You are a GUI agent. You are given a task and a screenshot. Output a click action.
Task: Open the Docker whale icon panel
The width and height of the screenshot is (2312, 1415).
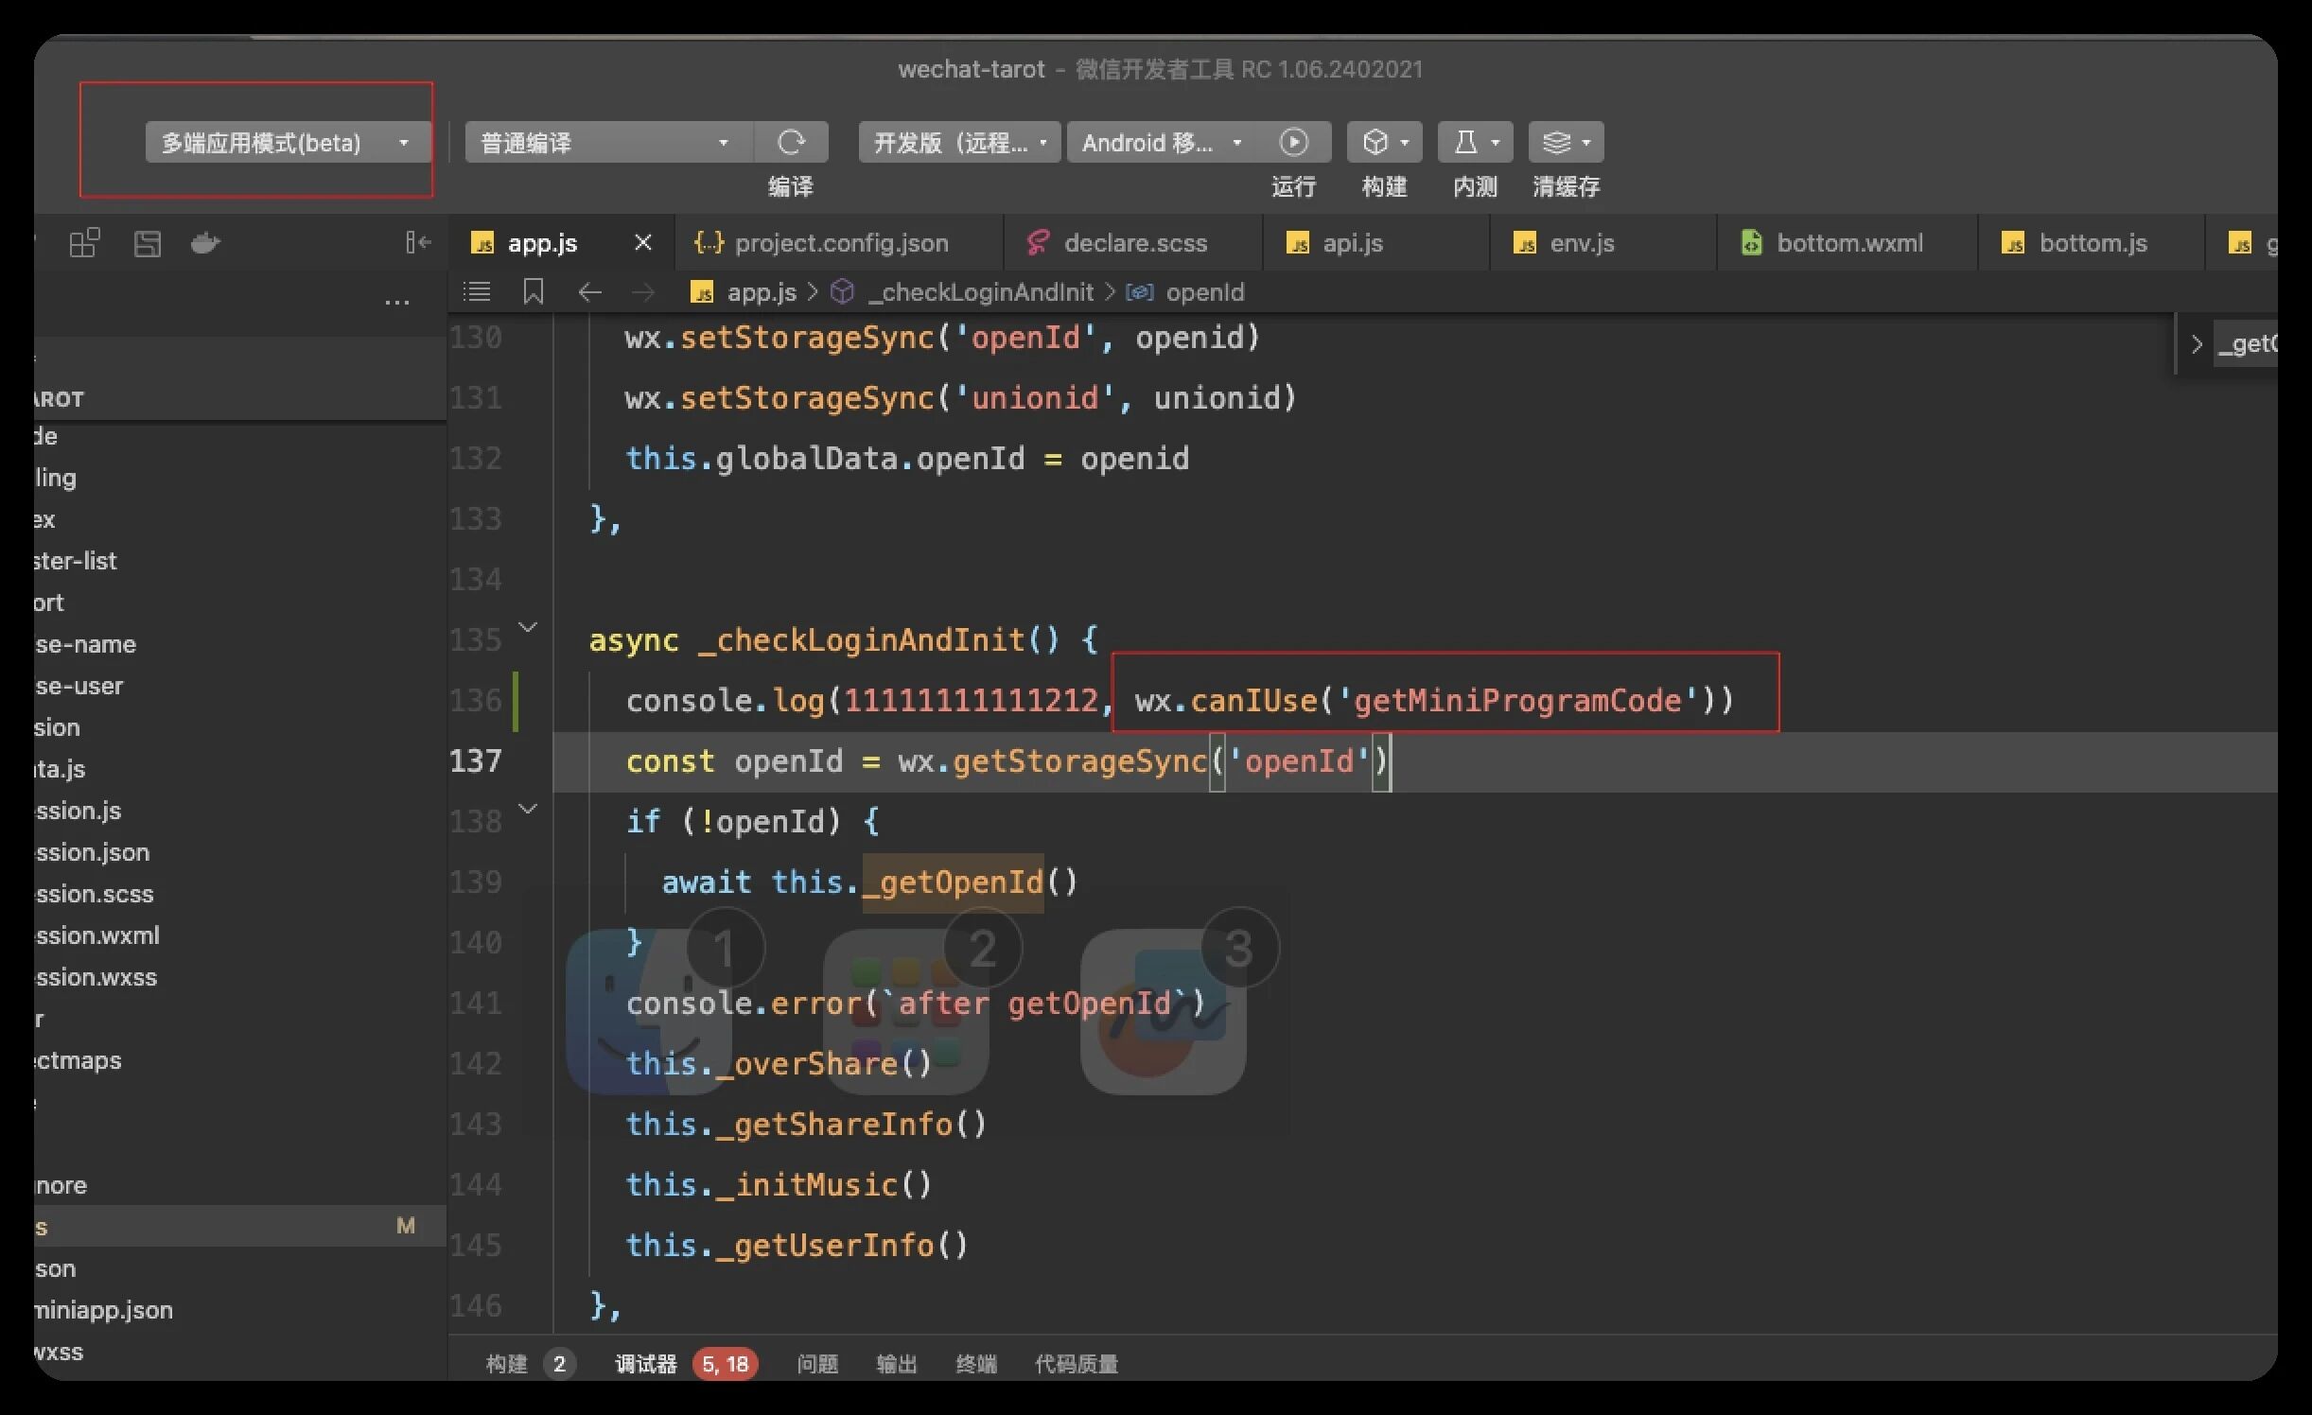[x=205, y=243]
